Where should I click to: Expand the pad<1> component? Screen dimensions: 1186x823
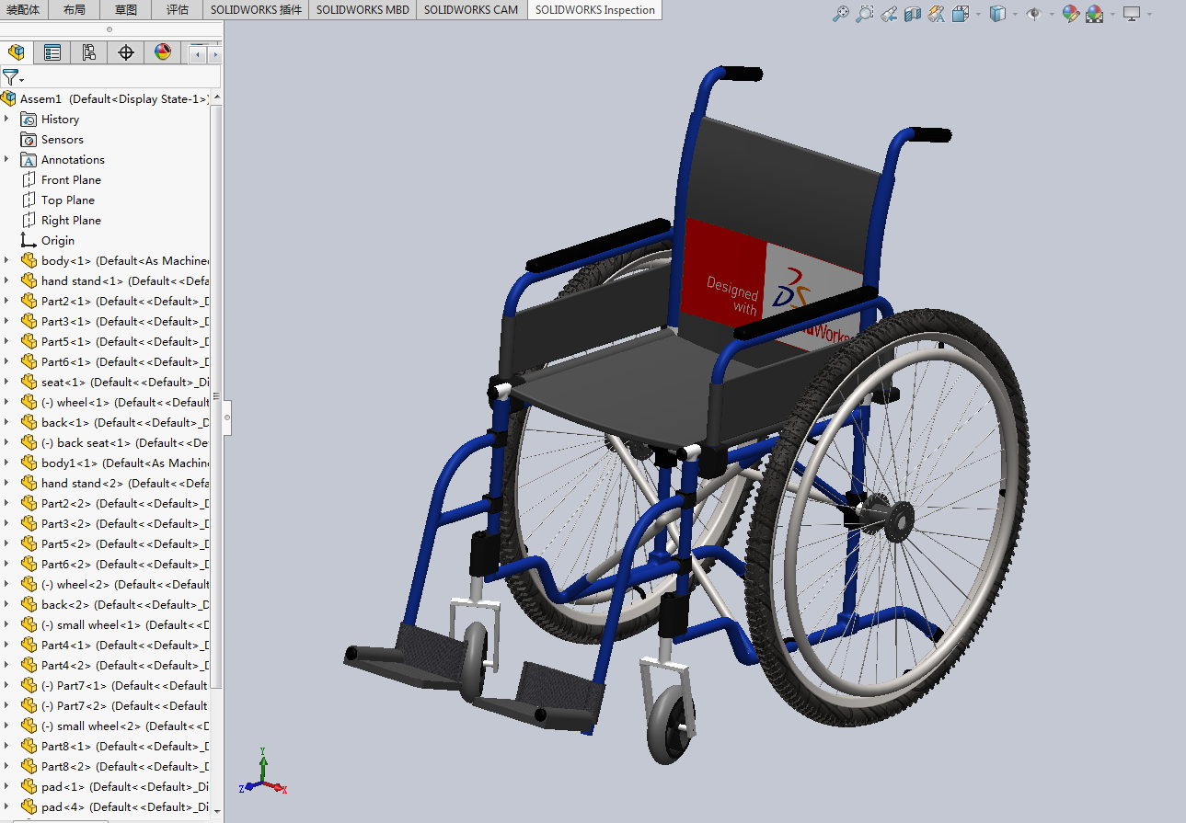[6, 786]
